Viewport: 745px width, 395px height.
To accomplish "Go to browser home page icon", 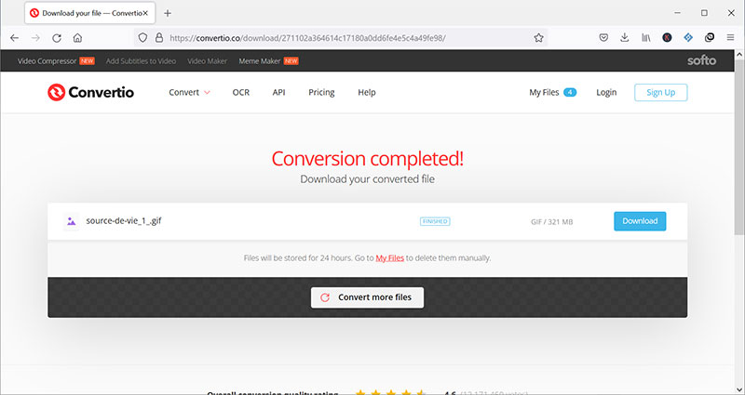I will (78, 38).
